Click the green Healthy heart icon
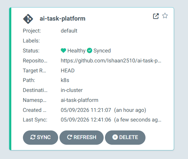Viewport: 188px width, 159px height. click(x=63, y=50)
